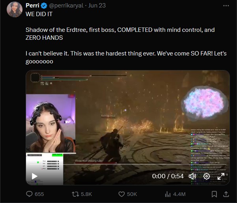Image resolution: width=237 pixels, height=203 pixels.
Task: Click the 5.8K reposts count
Action: pyautogui.click(x=86, y=194)
